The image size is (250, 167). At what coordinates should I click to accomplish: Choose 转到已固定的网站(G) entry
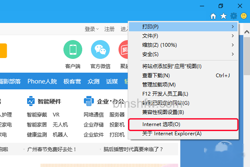click(x=183, y=103)
